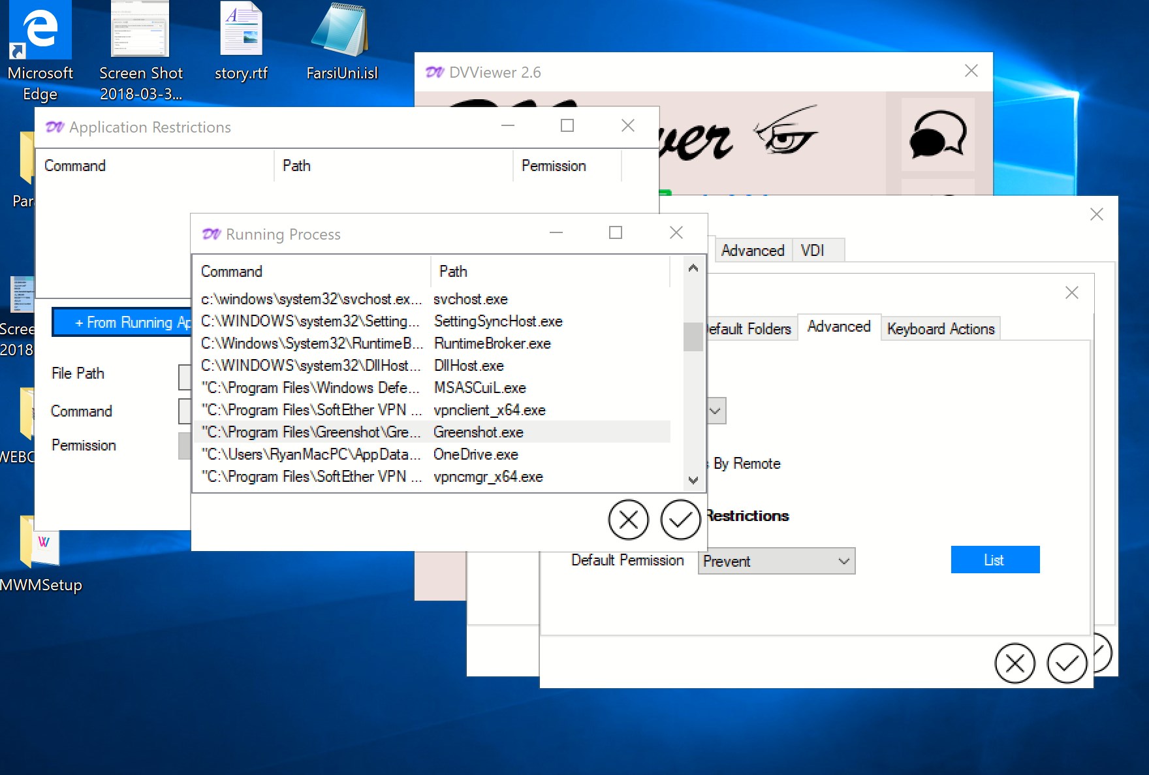Click Command column header in Application Restrictions

click(x=155, y=166)
